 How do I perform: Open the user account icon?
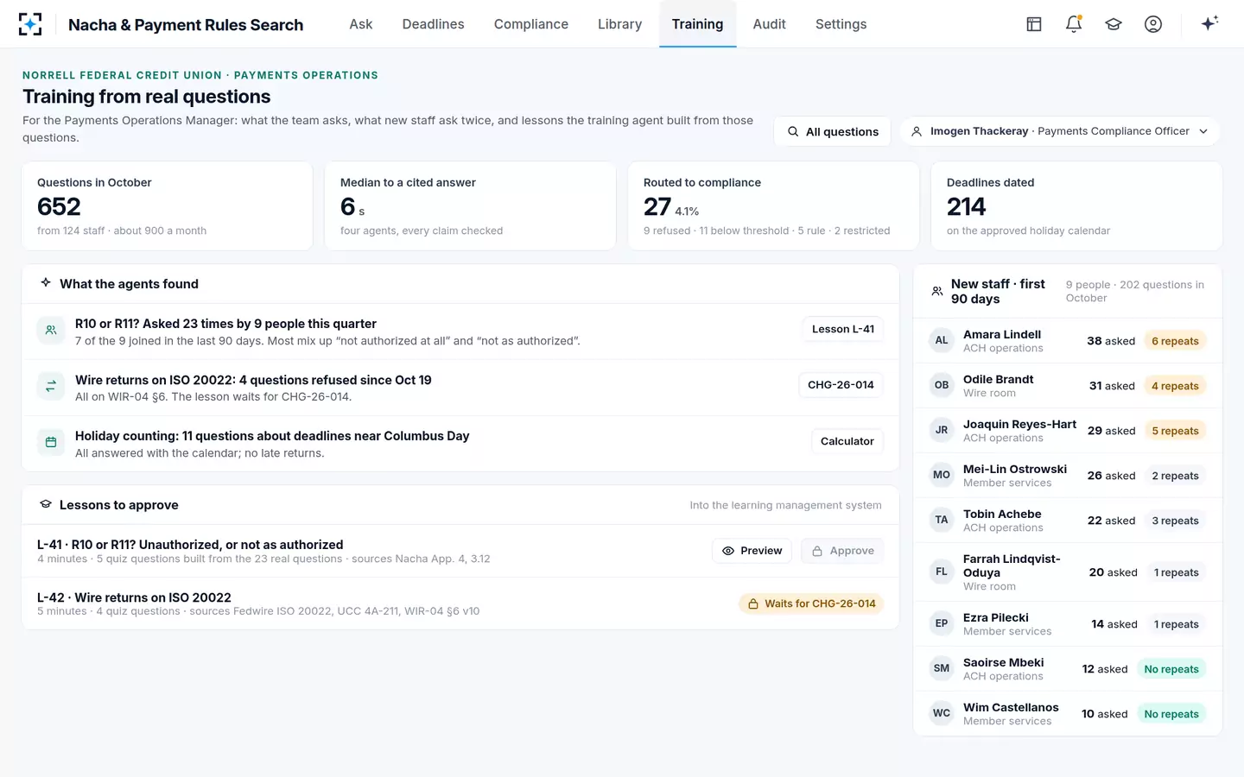pos(1153,24)
